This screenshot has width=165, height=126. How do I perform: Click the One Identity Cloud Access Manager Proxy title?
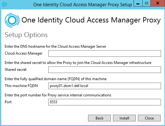(91, 20)
